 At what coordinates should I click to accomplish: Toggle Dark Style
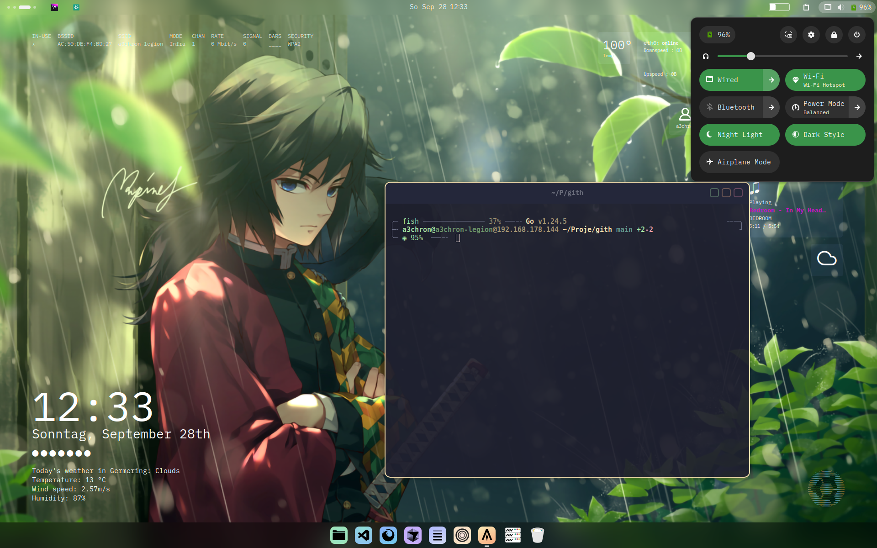pos(825,135)
